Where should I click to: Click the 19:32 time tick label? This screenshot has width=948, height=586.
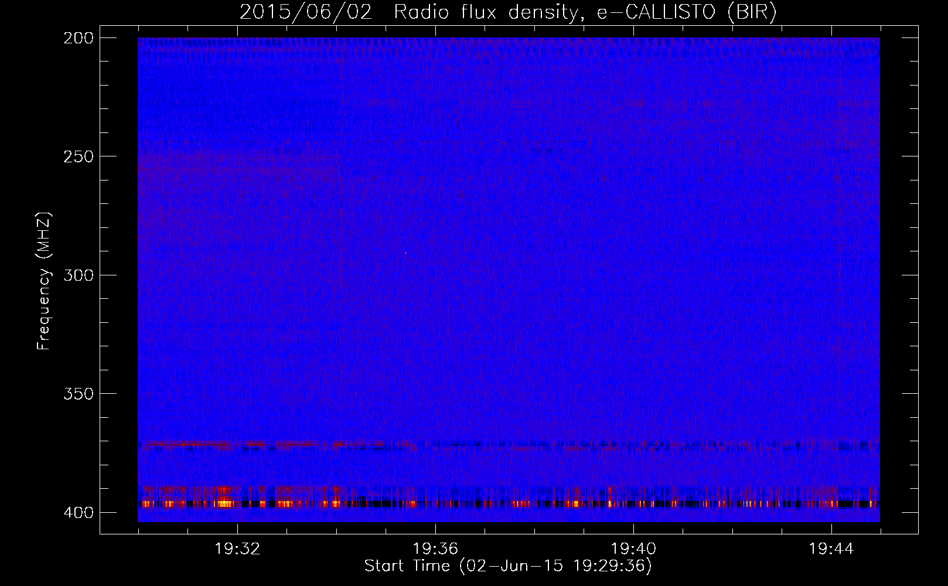click(237, 549)
